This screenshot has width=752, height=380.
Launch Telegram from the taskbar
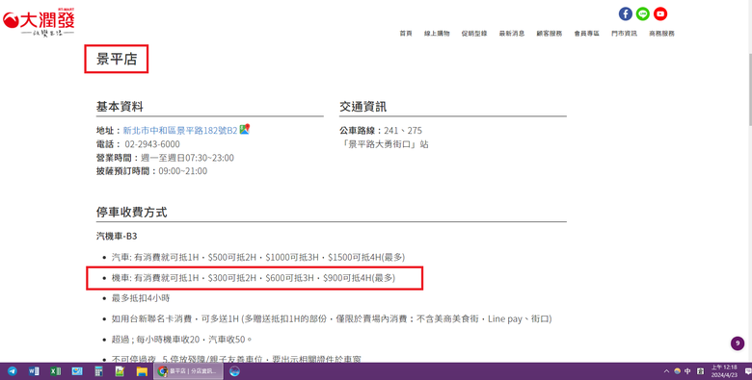[x=12, y=371]
